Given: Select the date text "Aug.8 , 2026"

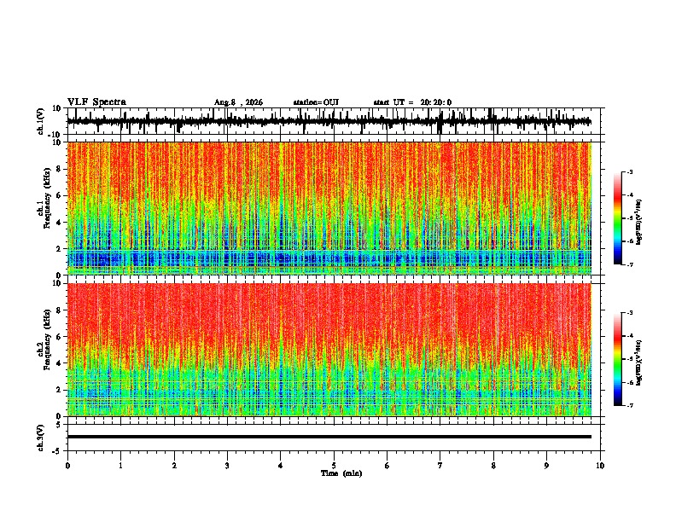Looking at the screenshot, I should pyautogui.click(x=238, y=102).
